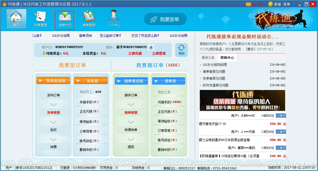Open the 菜单 menu
The height and width of the screenshot is (171, 318).
pos(286,4)
